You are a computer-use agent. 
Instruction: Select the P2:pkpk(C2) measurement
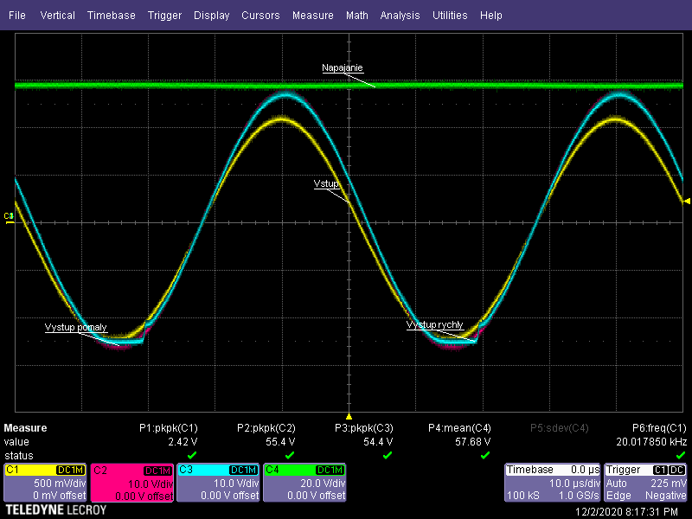click(x=266, y=428)
